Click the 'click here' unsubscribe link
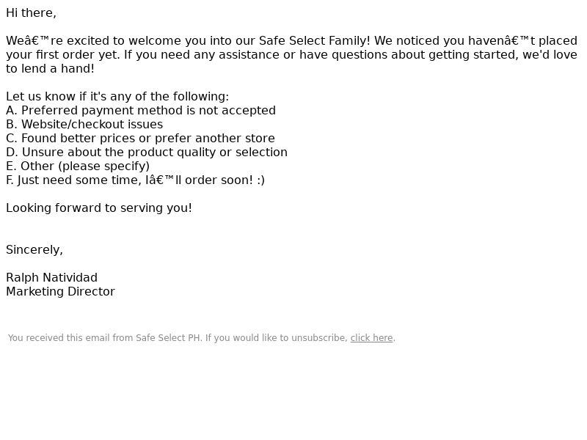 pos(371,338)
